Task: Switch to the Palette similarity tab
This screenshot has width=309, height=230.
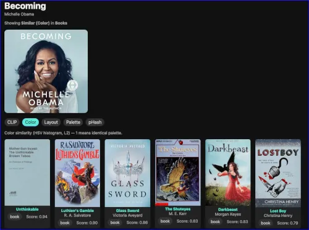Action: (x=73, y=122)
